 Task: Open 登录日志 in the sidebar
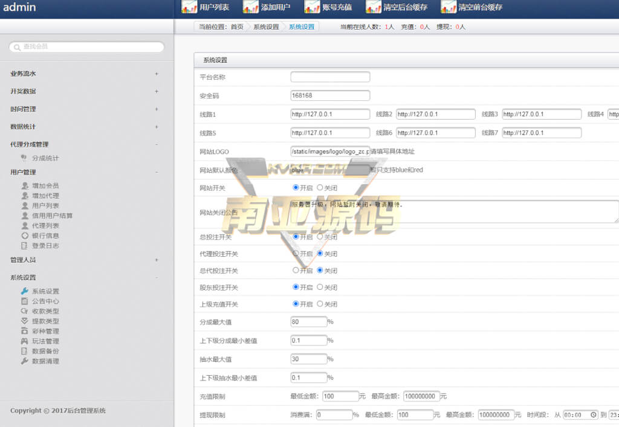pyautogui.click(x=45, y=246)
